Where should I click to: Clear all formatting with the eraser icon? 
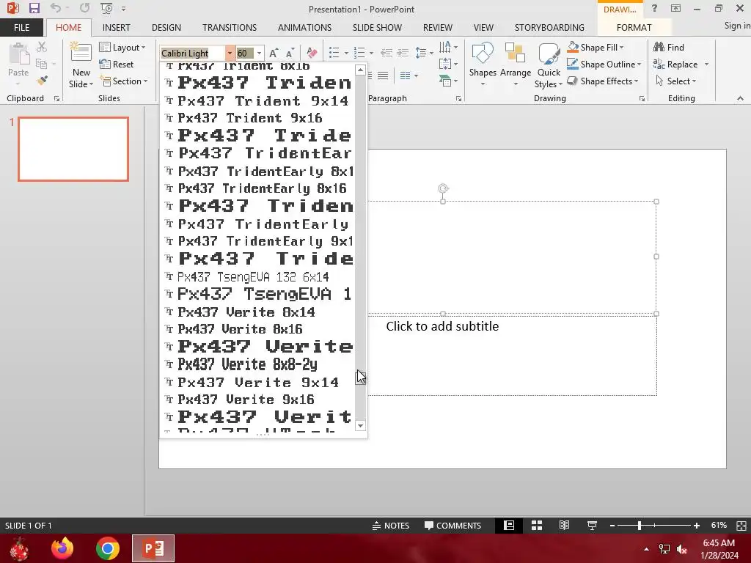coord(312,53)
